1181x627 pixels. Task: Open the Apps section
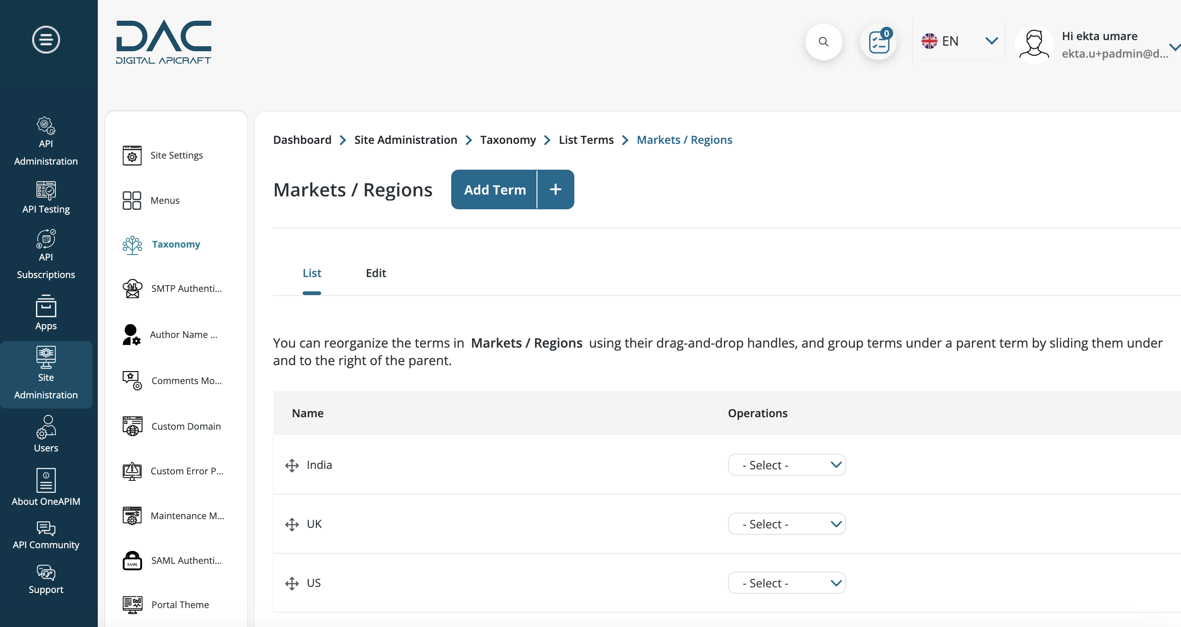46,313
